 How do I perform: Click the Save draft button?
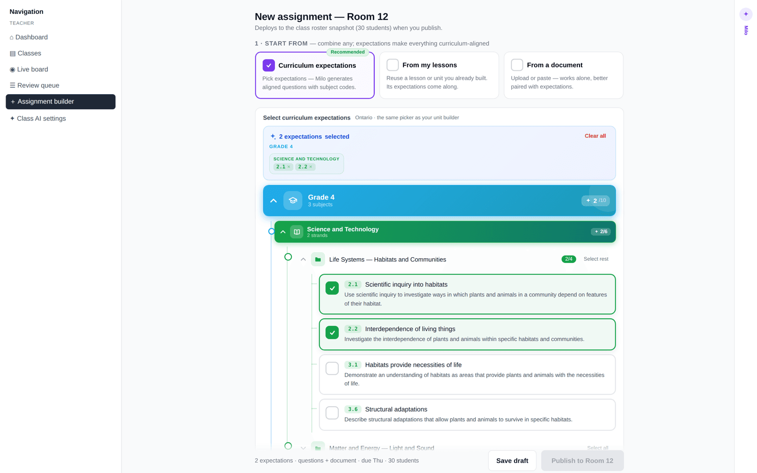tap(512, 461)
